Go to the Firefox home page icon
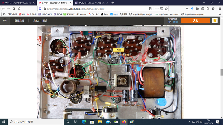 (19, 9)
